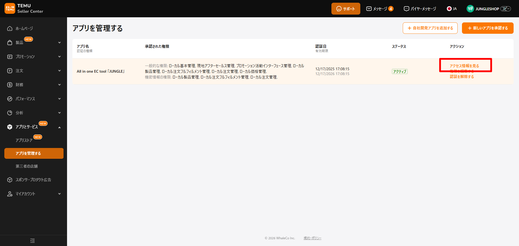Open バイヤーメッセージ chat icon

406,9
